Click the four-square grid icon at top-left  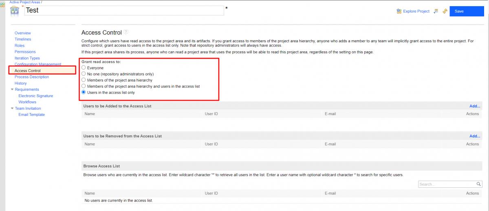2,5
